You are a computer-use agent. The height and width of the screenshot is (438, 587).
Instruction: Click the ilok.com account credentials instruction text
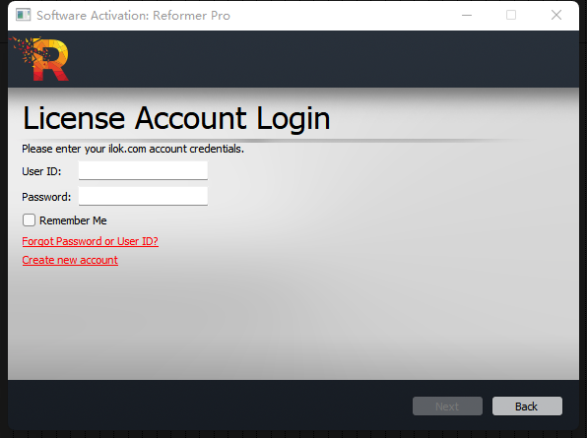133,149
